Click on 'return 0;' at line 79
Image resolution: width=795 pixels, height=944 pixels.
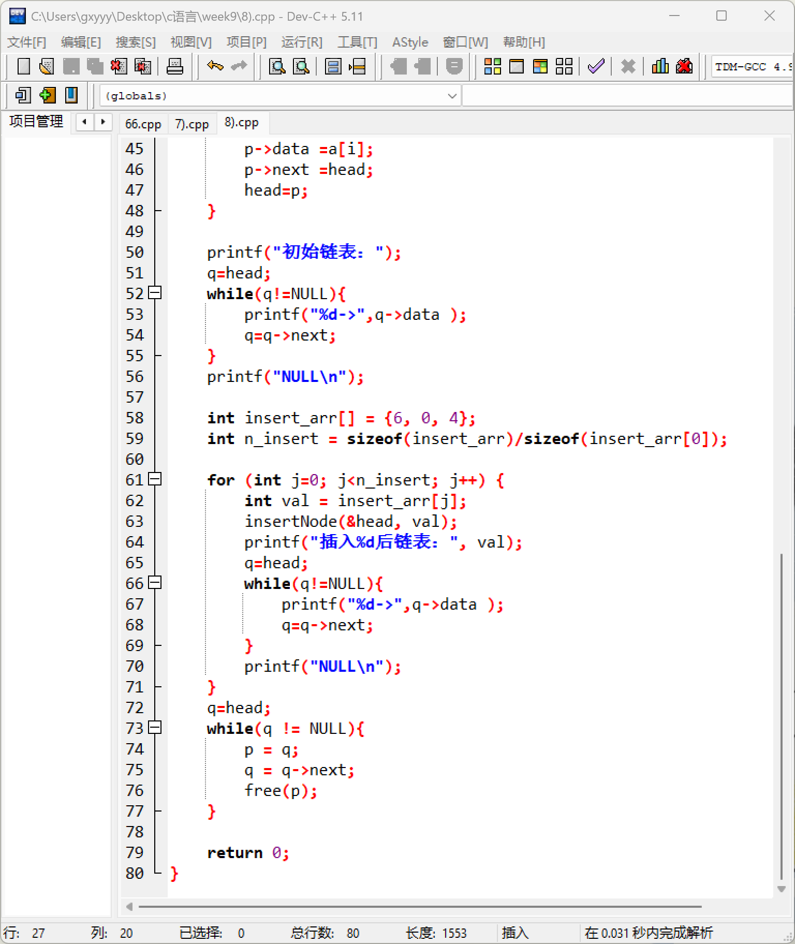tap(248, 852)
